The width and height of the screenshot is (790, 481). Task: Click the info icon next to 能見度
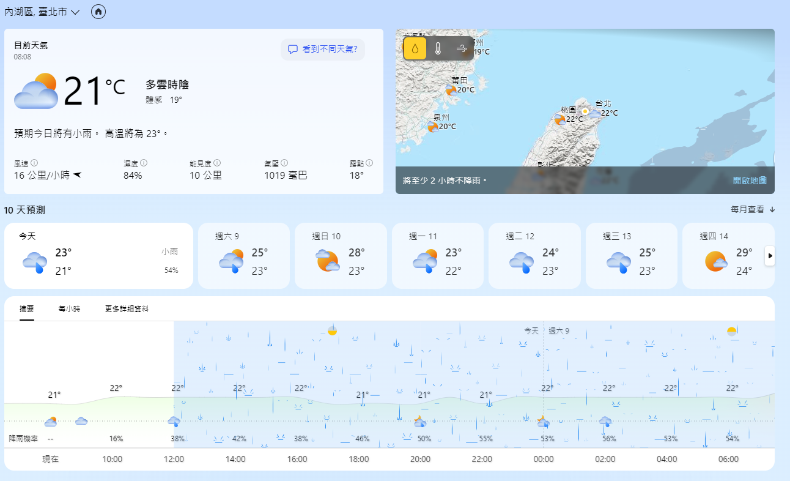tap(217, 163)
